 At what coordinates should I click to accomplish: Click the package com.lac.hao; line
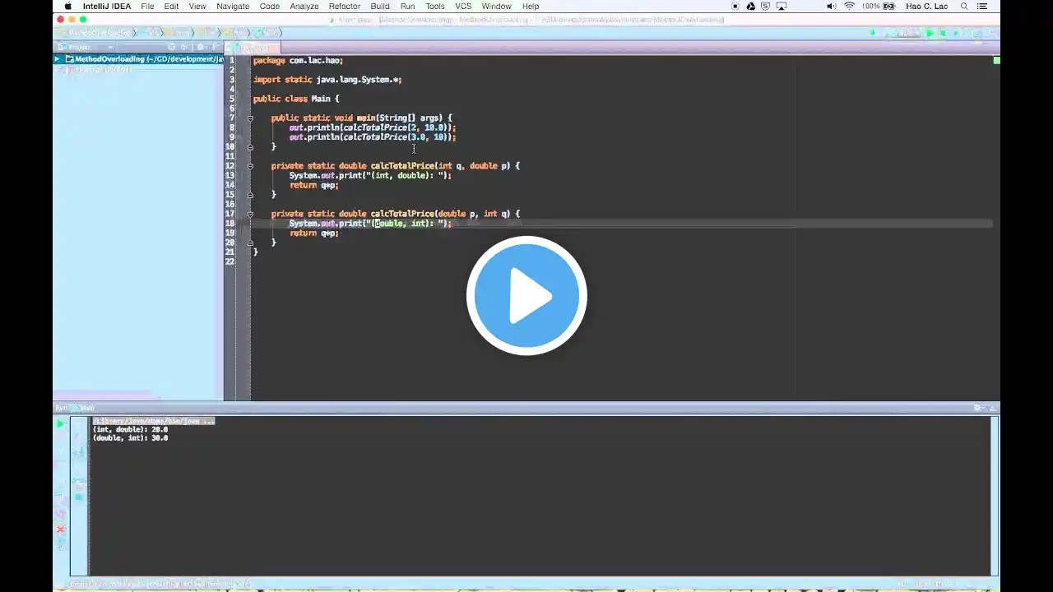(298, 60)
